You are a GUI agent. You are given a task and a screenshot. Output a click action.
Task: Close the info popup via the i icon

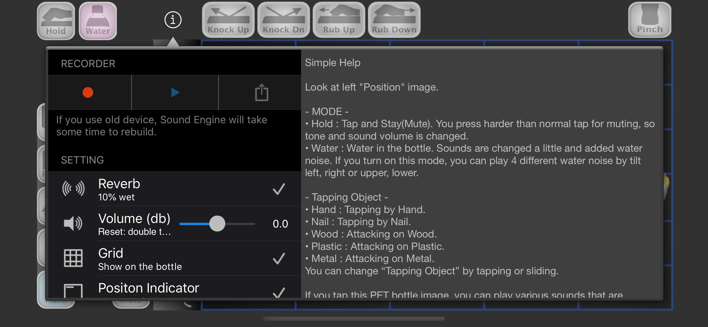173,20
